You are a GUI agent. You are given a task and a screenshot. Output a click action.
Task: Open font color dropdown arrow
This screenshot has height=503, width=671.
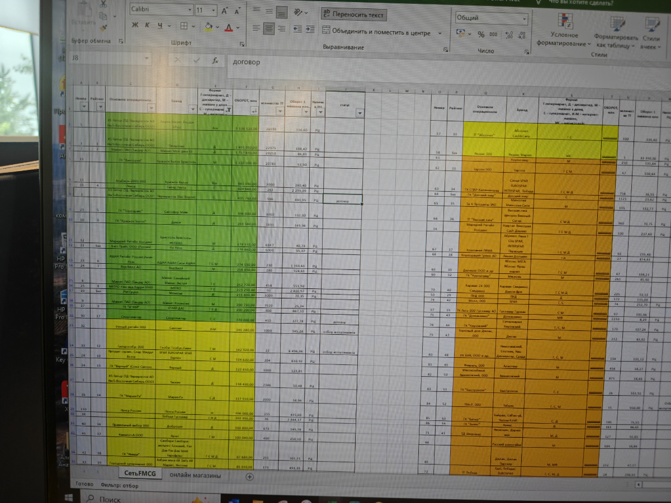click(237, 27)
